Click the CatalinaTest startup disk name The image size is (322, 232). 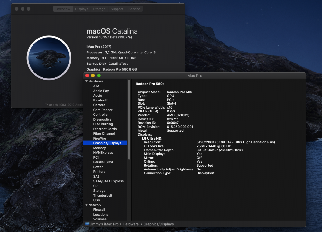coord(118,64)
